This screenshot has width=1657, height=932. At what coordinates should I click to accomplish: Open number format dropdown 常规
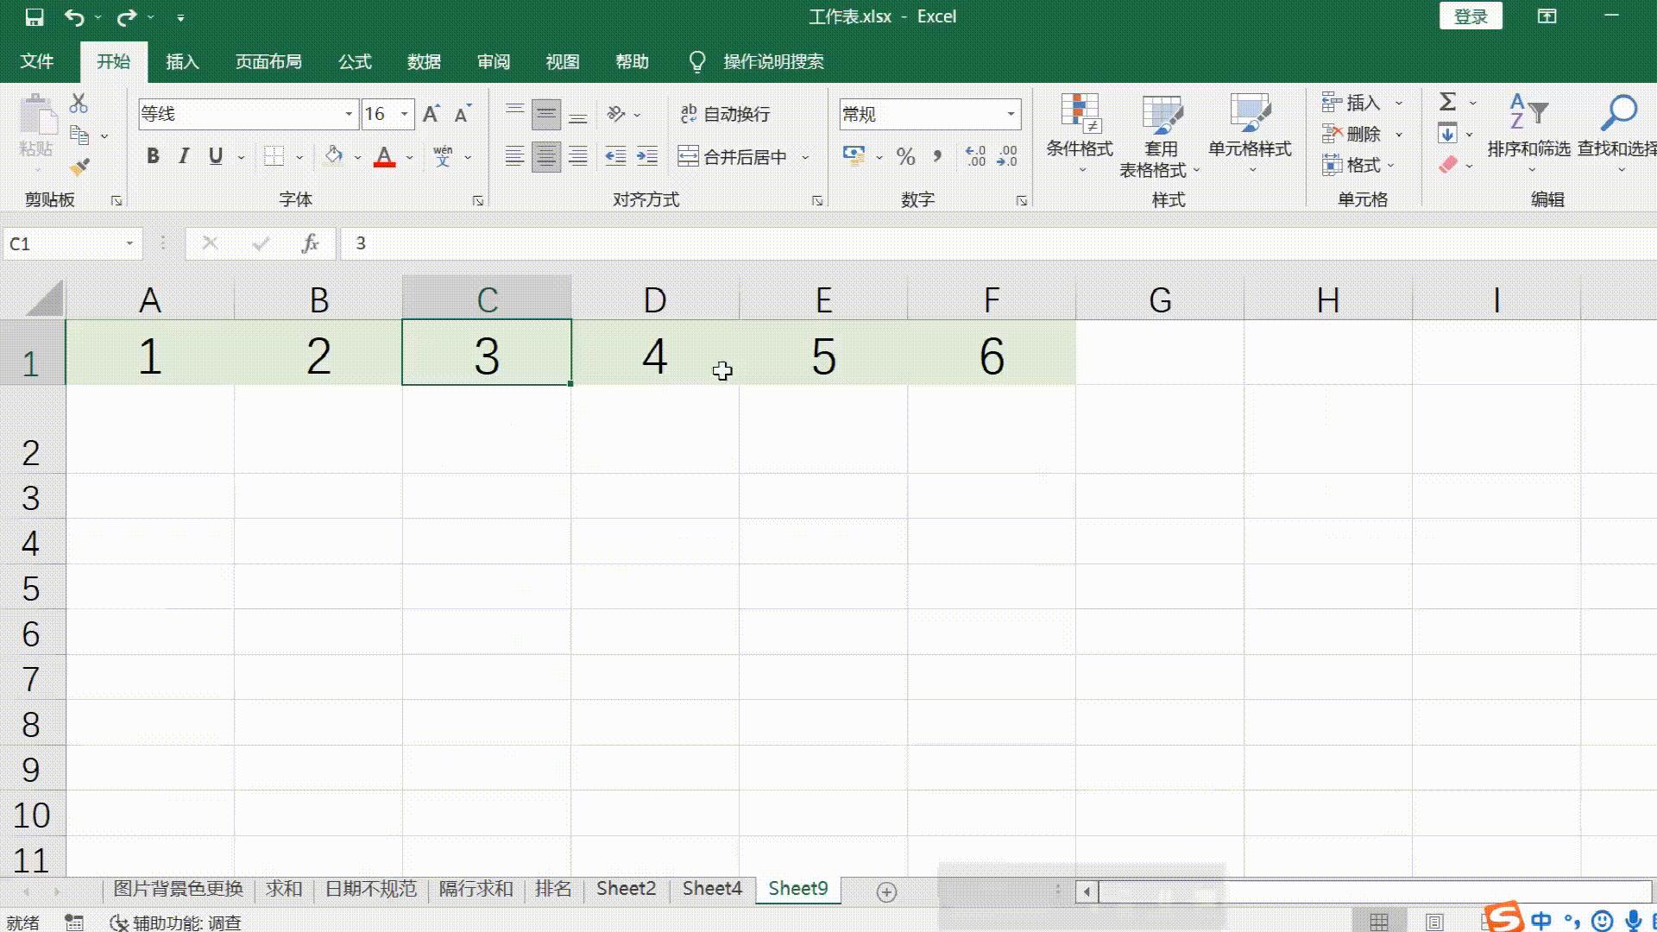point(1011,114)
